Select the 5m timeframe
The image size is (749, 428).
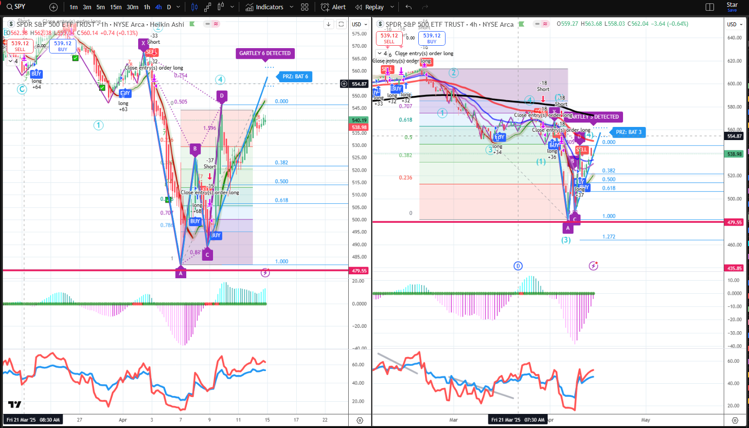pos(101,7)
